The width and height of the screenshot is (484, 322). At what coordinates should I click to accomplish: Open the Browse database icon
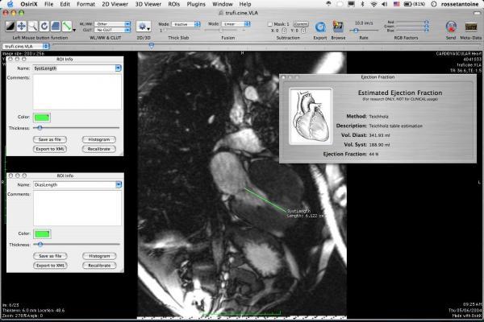[x=338, y=27]
